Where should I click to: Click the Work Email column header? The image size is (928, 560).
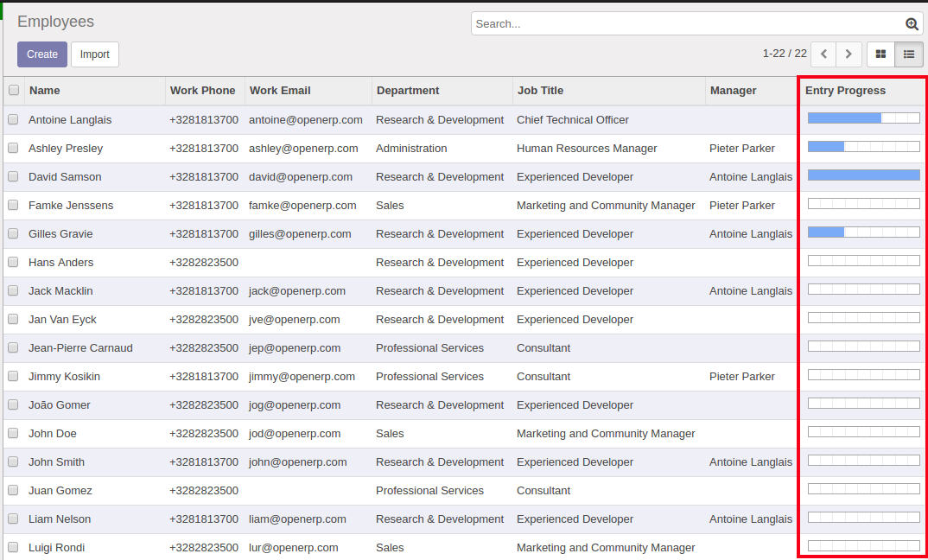(280, 90)
